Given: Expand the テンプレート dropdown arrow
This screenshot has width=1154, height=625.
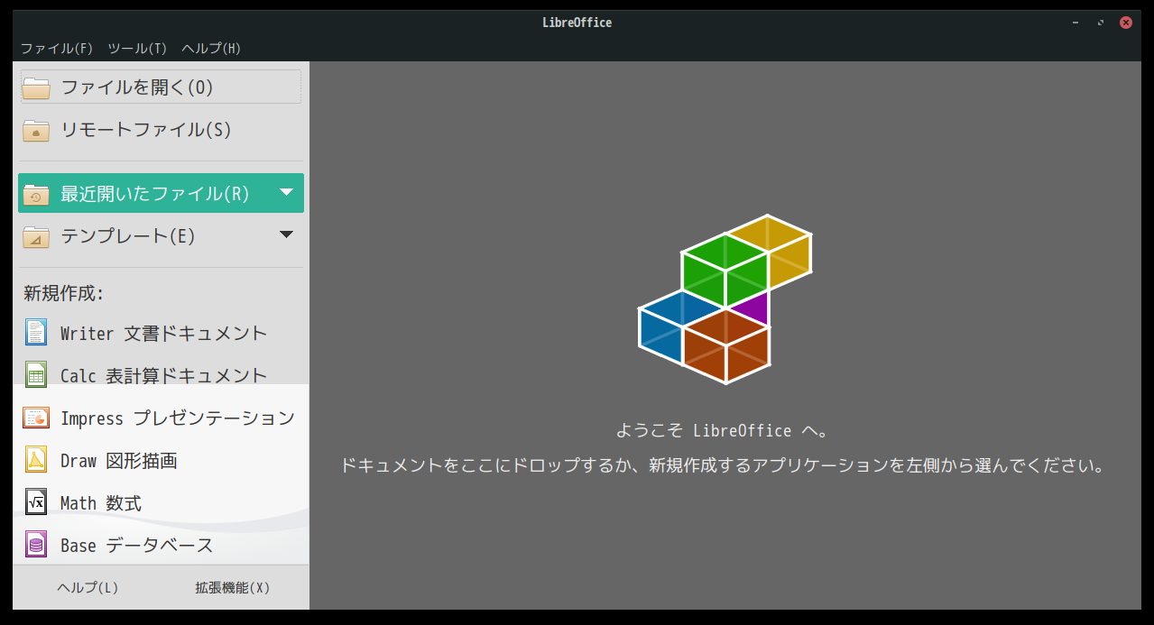Looking at the screenshot, I should tap(286, 234).
